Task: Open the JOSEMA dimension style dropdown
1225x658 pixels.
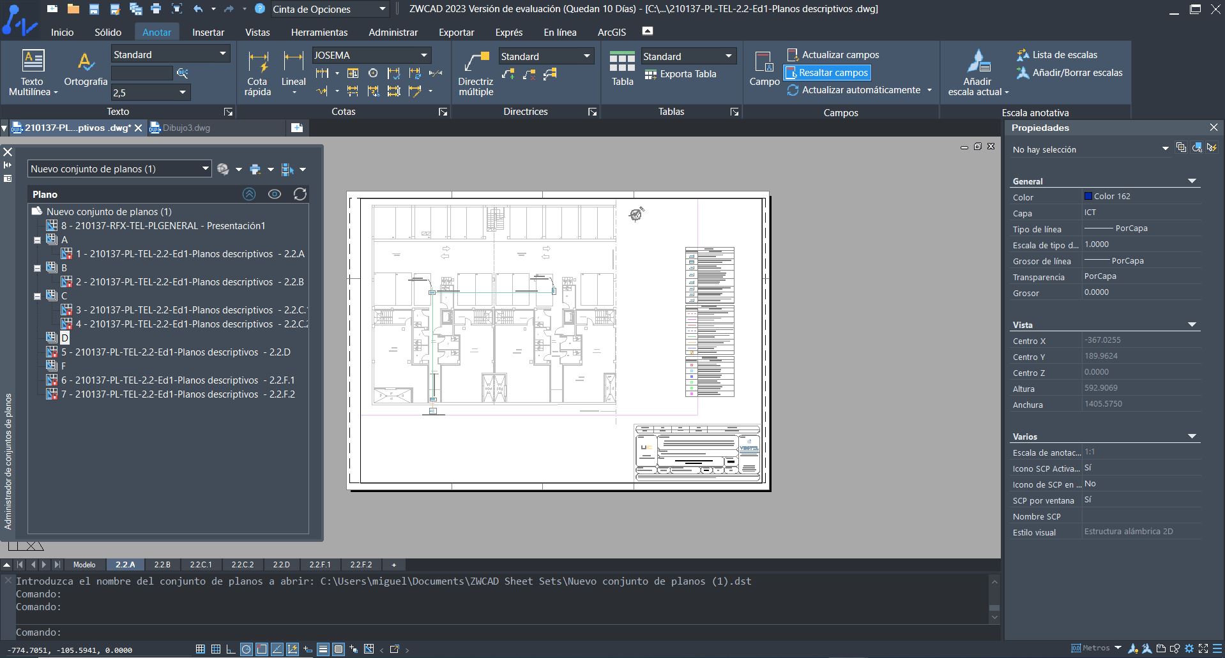Action: pos(423,56)
